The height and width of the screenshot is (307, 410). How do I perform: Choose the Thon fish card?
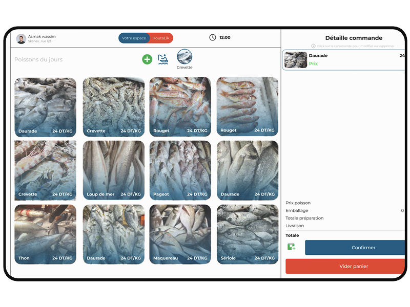click(x=45, y=234)
